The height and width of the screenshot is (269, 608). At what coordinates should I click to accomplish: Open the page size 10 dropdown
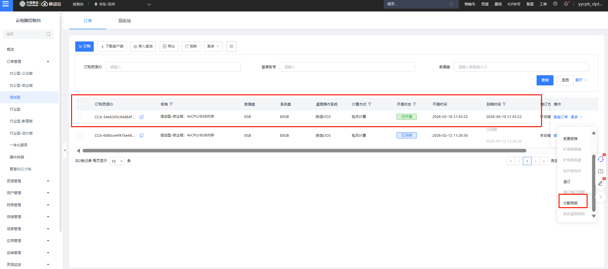[117, 161]
